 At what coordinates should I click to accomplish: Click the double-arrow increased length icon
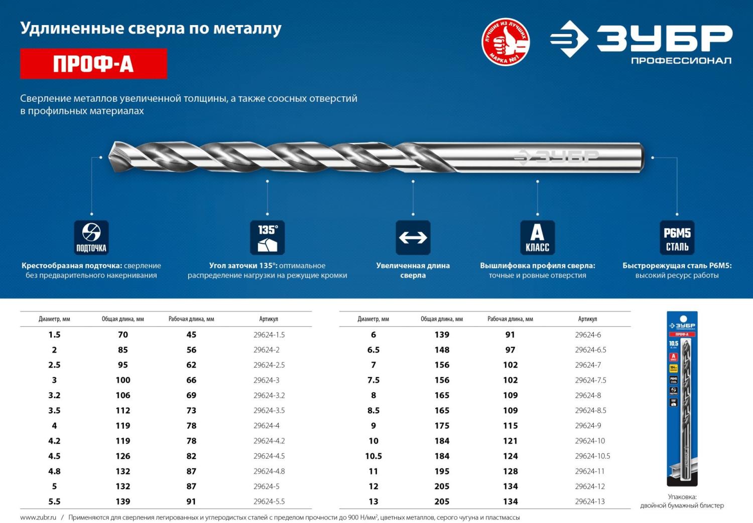tap(413, 237)
